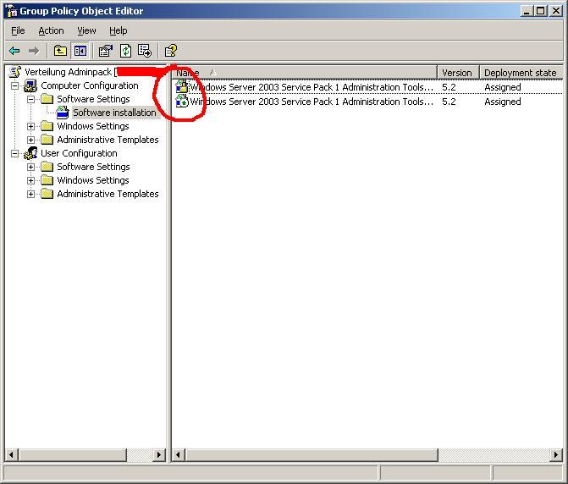Screen dimensions: 568x484
Task: Open the Action menu
Action: tap(51, 30)
